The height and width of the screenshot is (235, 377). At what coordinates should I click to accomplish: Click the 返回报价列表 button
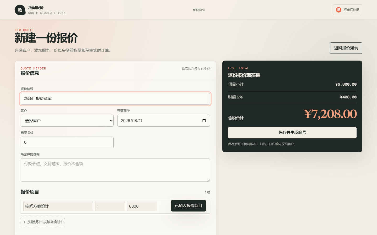[x=346, y=48]
